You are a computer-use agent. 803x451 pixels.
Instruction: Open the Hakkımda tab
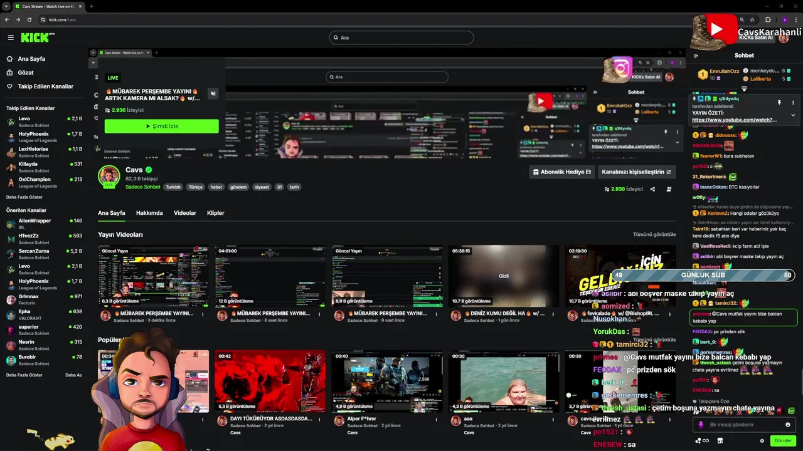pos(149,213)
